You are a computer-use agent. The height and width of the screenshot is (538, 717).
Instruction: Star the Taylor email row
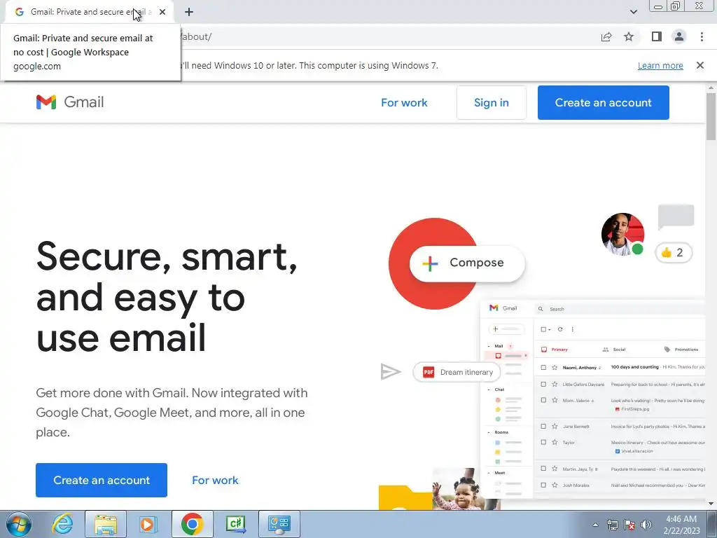click(x=555, y=443)
